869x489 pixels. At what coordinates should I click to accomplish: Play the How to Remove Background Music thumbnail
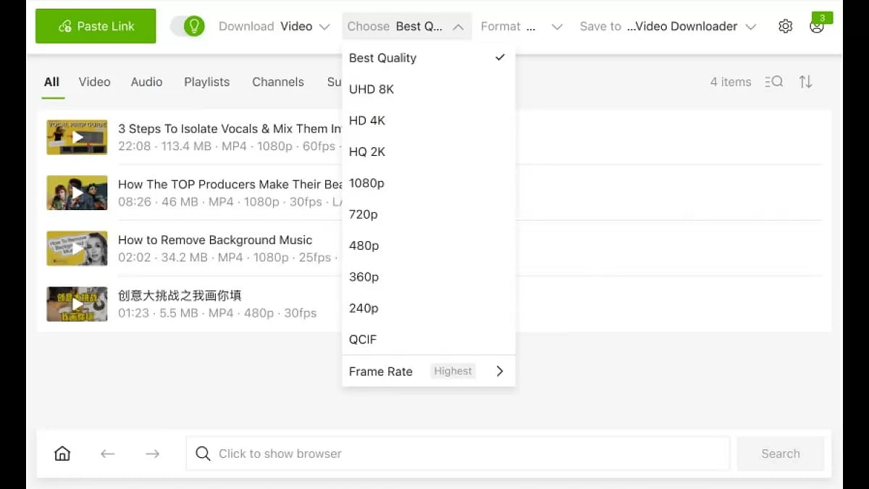[x=77, y=248]
